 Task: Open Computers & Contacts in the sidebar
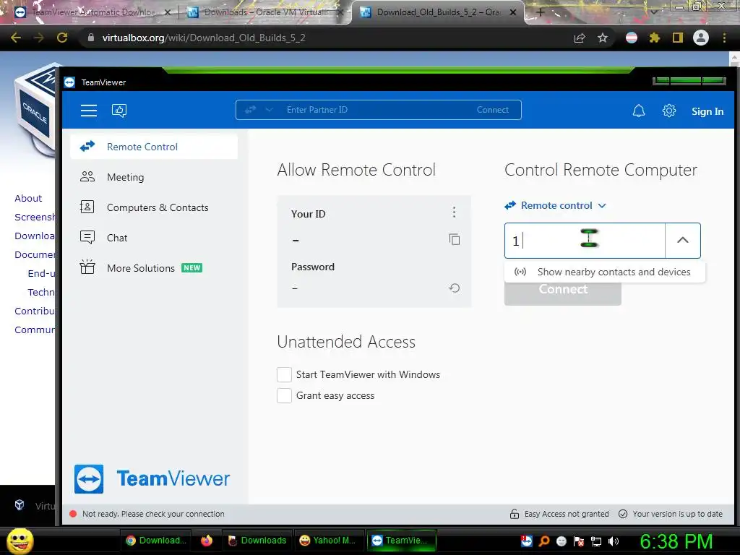(x=154, y=207)
